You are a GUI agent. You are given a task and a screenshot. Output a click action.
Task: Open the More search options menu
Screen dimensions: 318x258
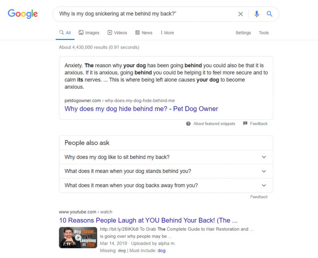167,33
